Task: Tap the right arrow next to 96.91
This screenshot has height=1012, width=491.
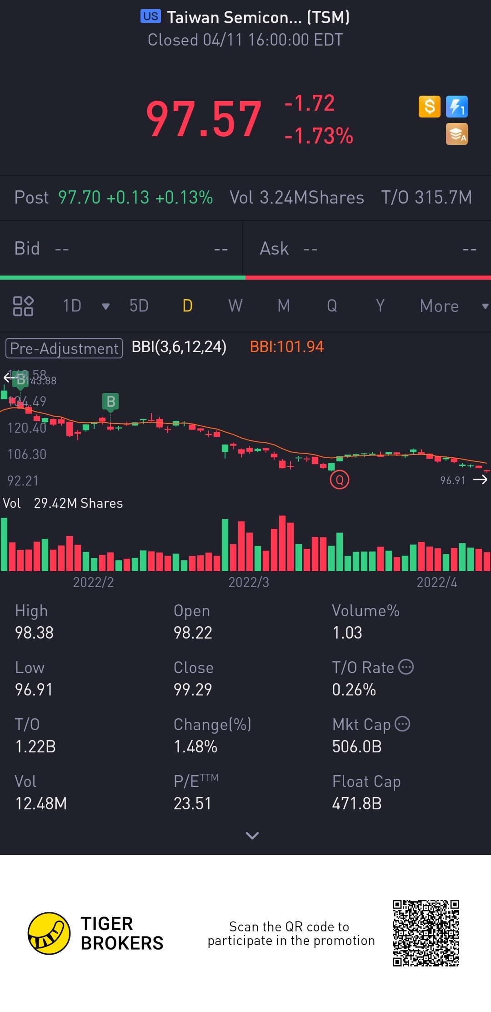Action: [481, 480]
